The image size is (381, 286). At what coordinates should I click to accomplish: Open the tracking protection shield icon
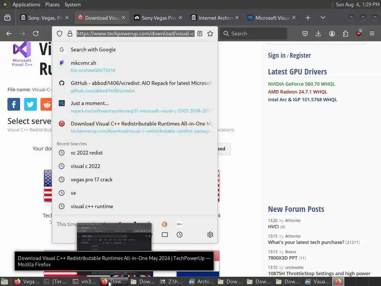pyautogui.click(x=60, y=34)
